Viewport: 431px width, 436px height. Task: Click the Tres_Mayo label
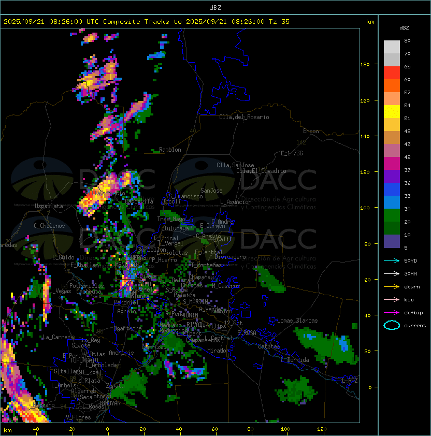click(x=171, y=219)
